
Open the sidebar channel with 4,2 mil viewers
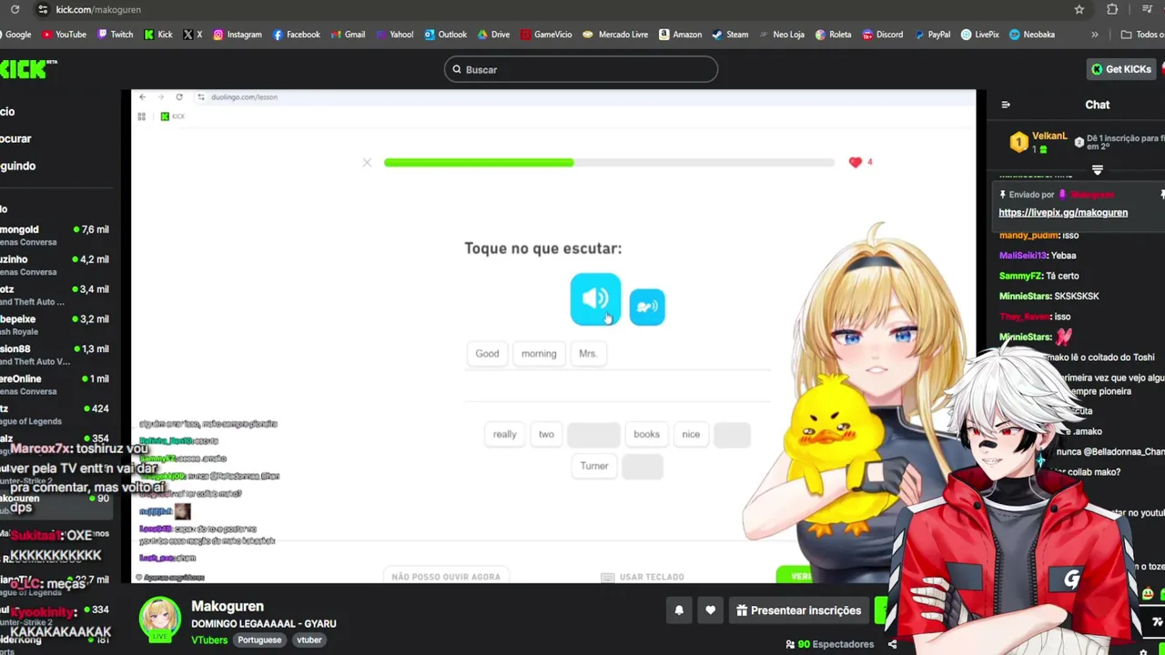pyautogui.click(x=55, y=265)
